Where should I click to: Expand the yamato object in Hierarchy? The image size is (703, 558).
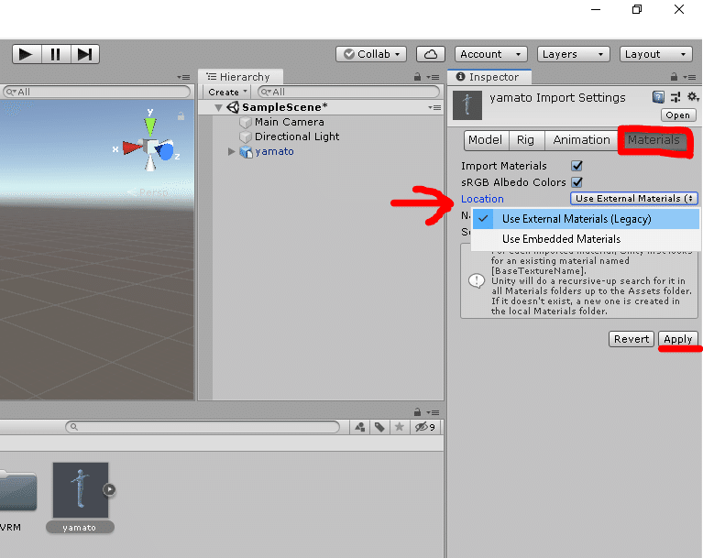point(231,151)
